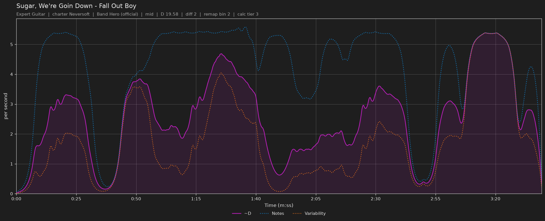Select the "Band Hero (official)" subtitle text
This screenshot has width=545, height=221.
[x=117, y=14]
